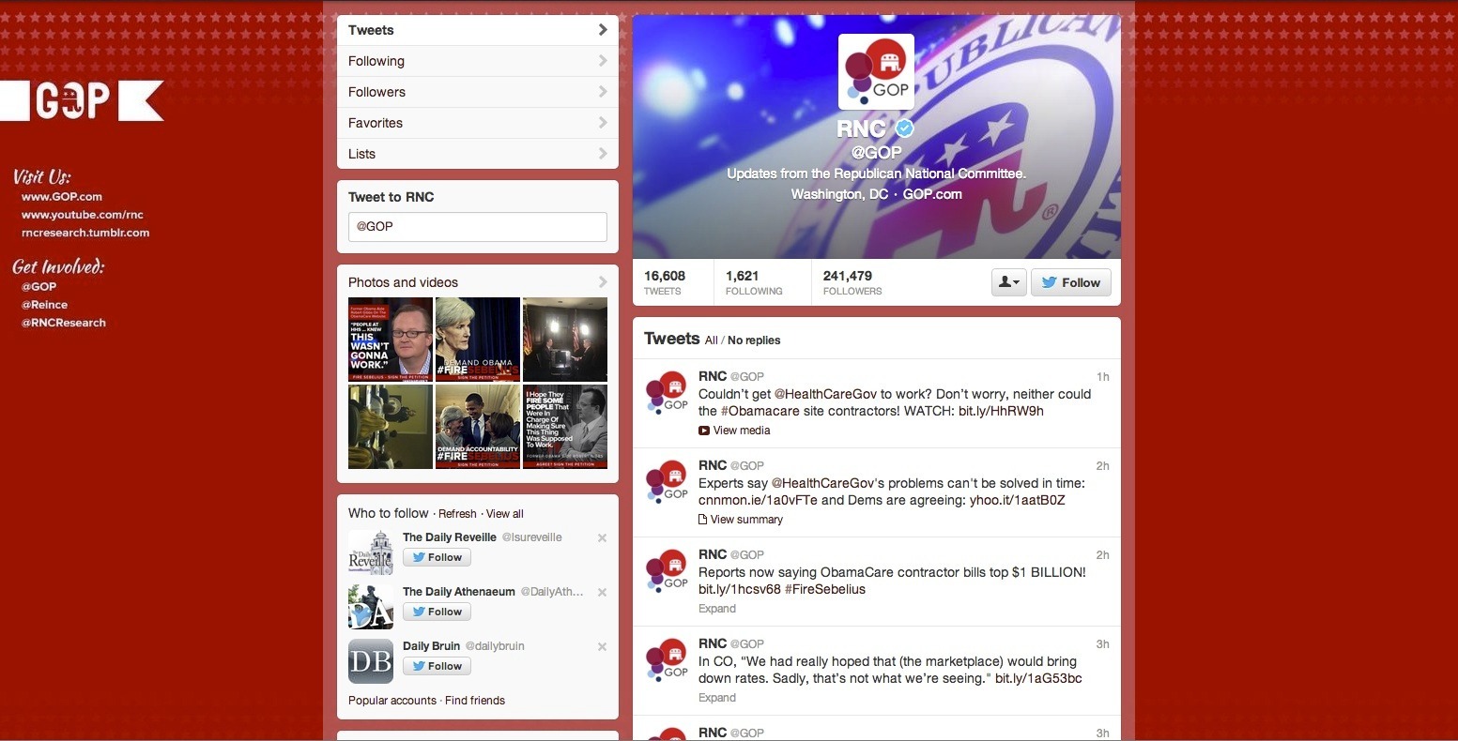1458x741 pixels.
Task: Click the Daily Bruin DB avatar
Action: coord(371,661)
